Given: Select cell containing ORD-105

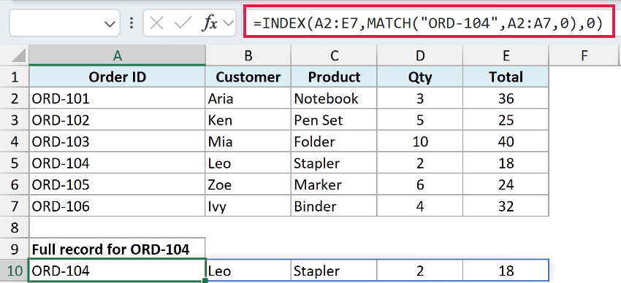Looking at the screenshot, I should 117,185.
